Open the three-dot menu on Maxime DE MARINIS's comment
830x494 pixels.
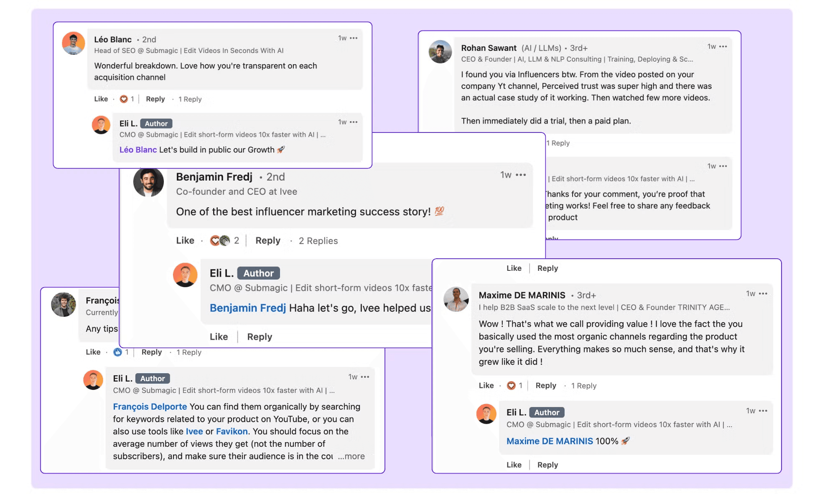click(x=763, y=293)
